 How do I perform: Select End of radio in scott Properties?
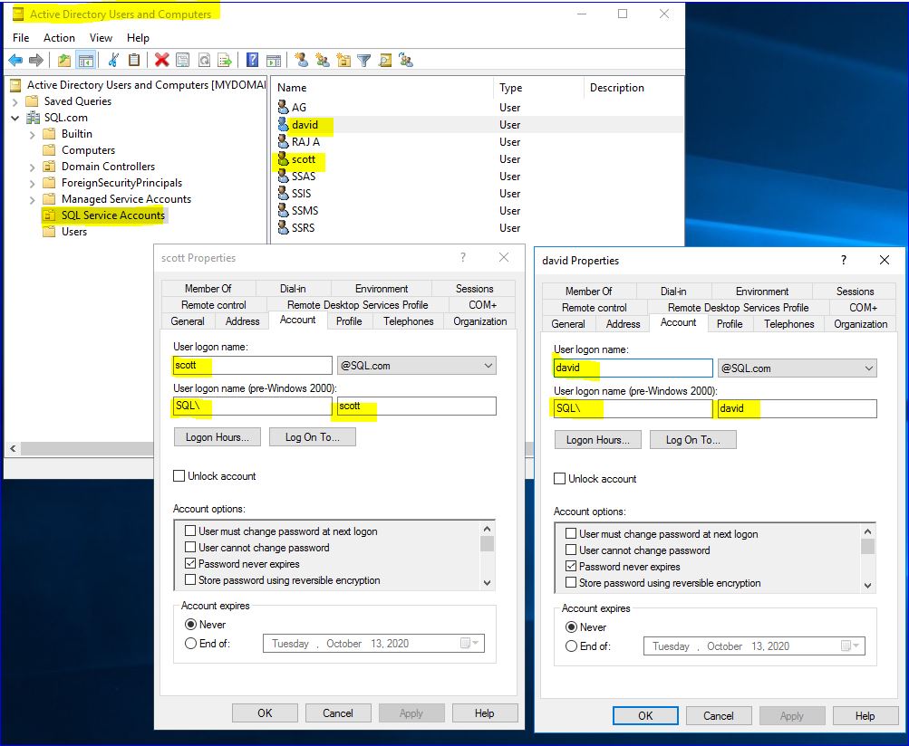pyautogui.click(x=190, y=644)
